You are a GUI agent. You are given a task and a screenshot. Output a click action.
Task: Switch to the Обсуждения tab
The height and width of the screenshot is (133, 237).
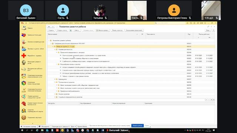(x=44, y=126)
